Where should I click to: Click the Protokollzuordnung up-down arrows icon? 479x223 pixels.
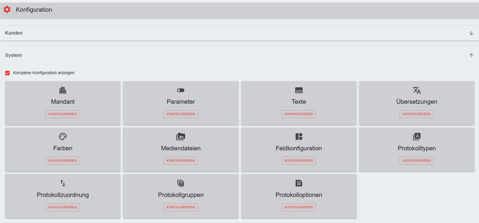63,183
